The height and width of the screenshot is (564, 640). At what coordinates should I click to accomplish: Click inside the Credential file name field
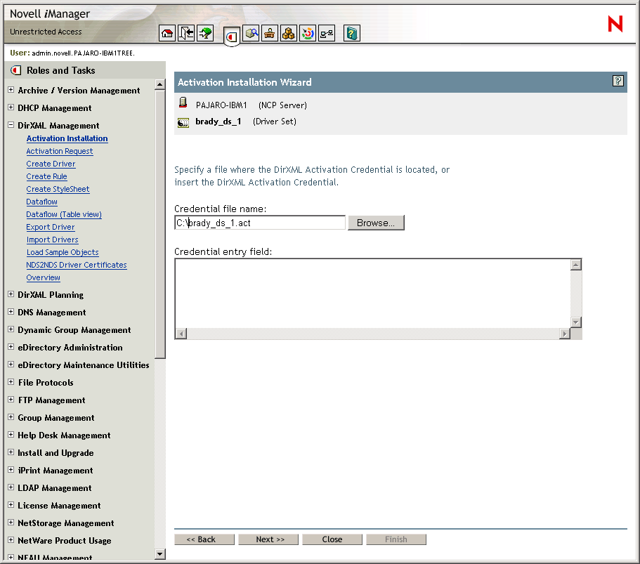pos(259,222)
